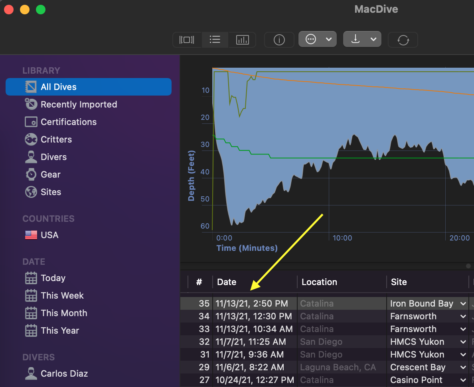Image resolution: width=474 pixels, height=387 pixels.
Task: Expand the Iron Bound Bay site dropdown
Action: point(463,304)
